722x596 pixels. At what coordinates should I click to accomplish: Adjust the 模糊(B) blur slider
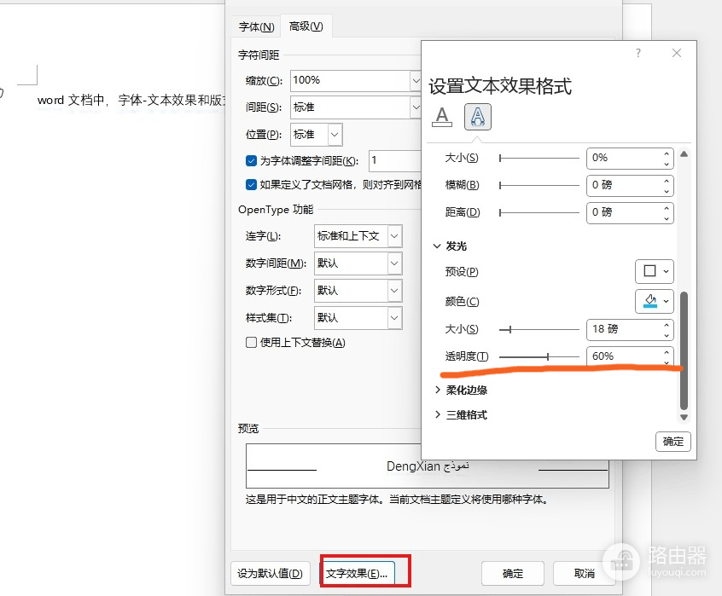pyautogui.click(x=539, y=185)
